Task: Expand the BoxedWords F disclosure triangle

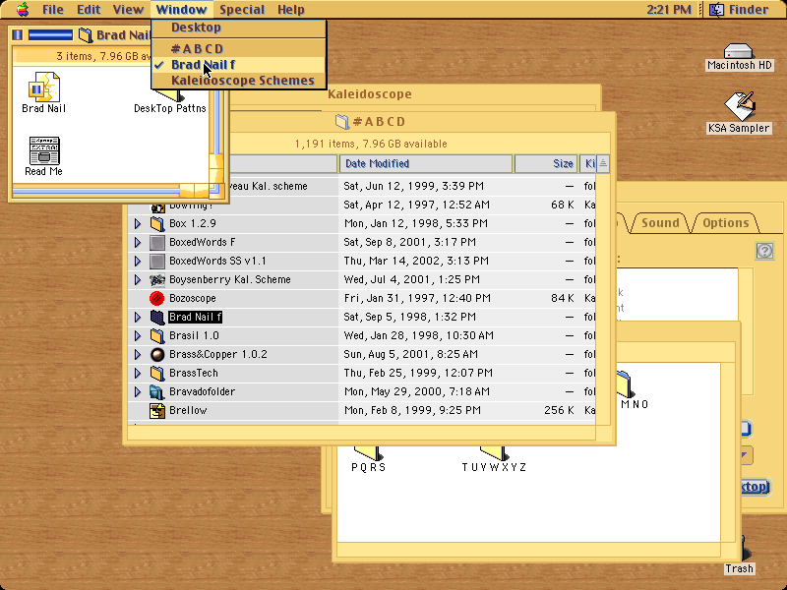Action: [138, 242]
